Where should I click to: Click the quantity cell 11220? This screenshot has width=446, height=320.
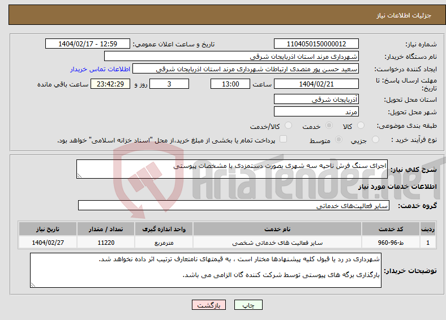pos(106,243)
